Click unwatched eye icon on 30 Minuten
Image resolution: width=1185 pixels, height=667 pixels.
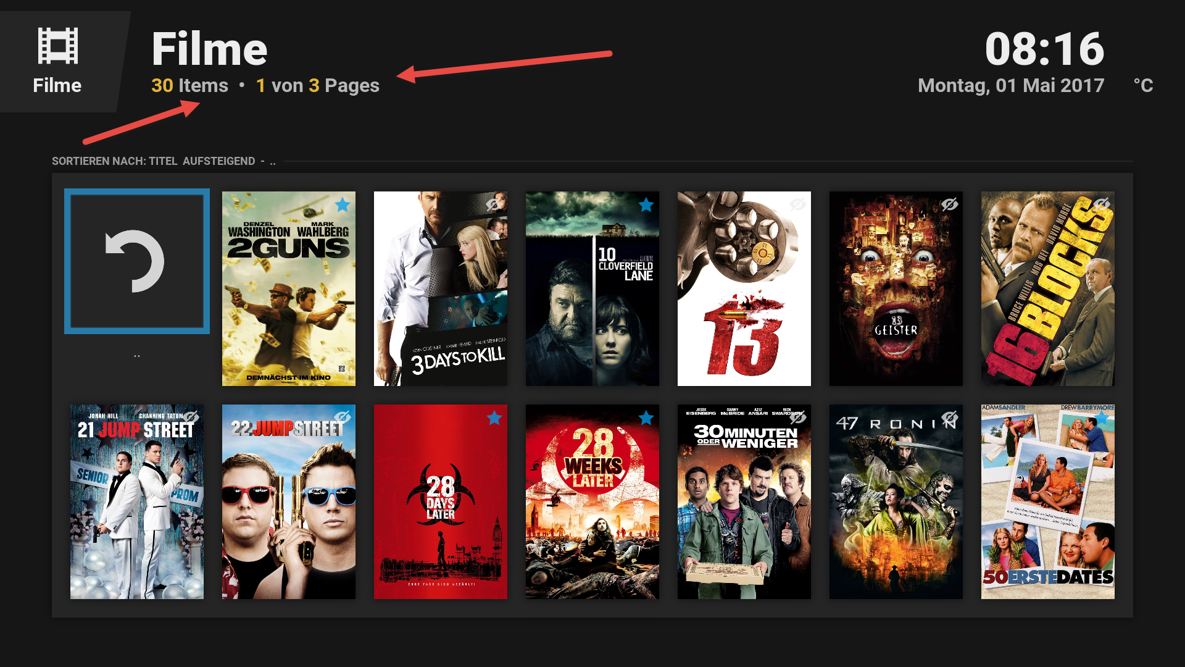(x=797, y=418)
